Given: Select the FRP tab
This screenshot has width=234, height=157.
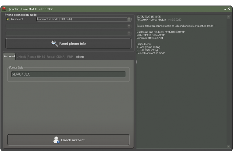Looking at the screenshot, I should [x=70, y=57].
